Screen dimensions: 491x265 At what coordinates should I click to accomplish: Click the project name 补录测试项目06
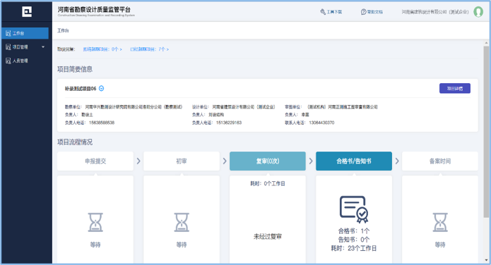point(81,89)
